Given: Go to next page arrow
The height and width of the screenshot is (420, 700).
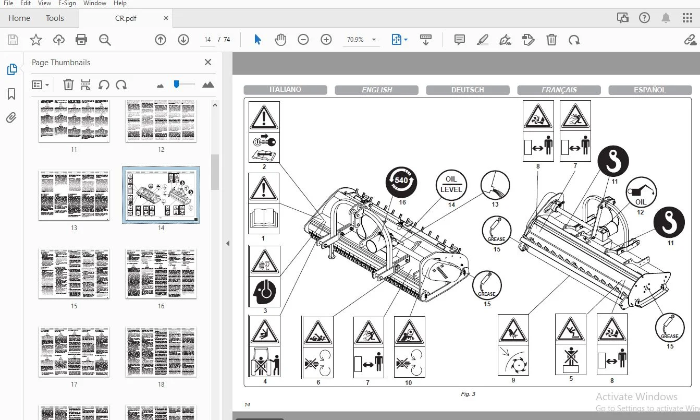Looking at the screenshot, I should pos(183,40).
